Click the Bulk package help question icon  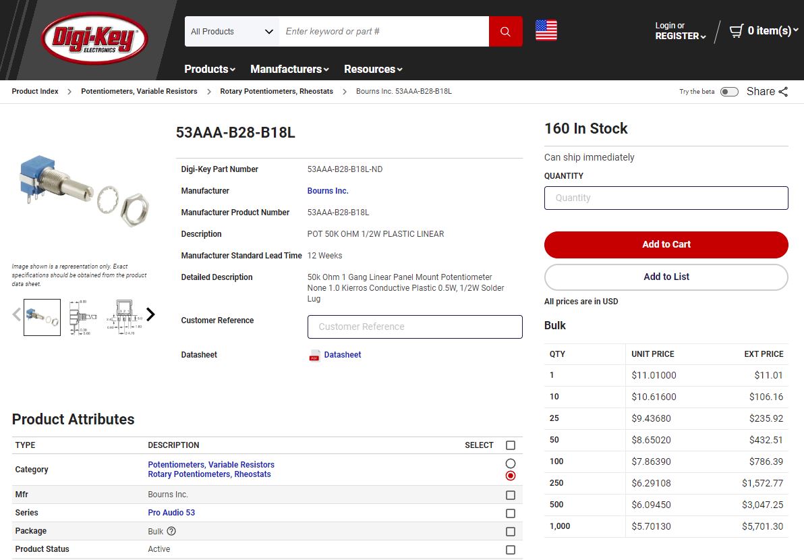pos(171,531)
